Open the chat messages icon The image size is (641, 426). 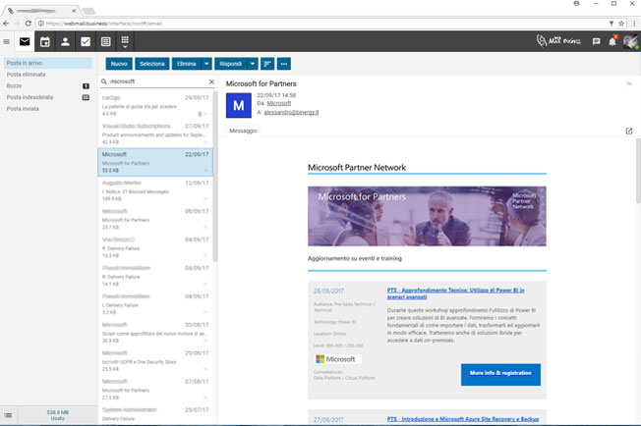tap(596, 41)
